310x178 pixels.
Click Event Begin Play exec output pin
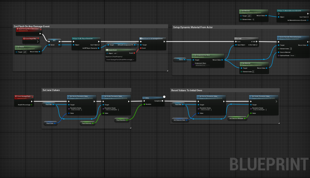pyautogui.click(x=37, y=42)
